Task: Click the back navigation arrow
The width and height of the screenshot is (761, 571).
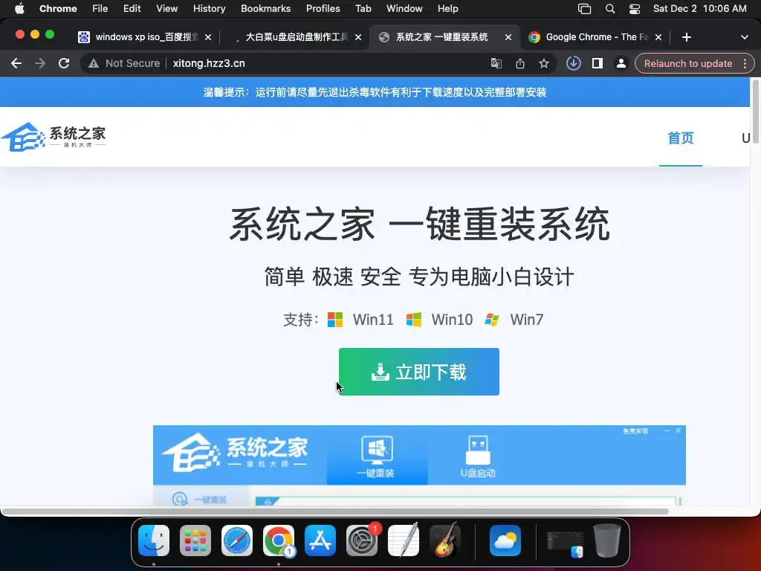Action: point(16,63)
